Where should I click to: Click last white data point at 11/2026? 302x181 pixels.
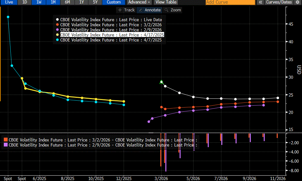(278, 98)
